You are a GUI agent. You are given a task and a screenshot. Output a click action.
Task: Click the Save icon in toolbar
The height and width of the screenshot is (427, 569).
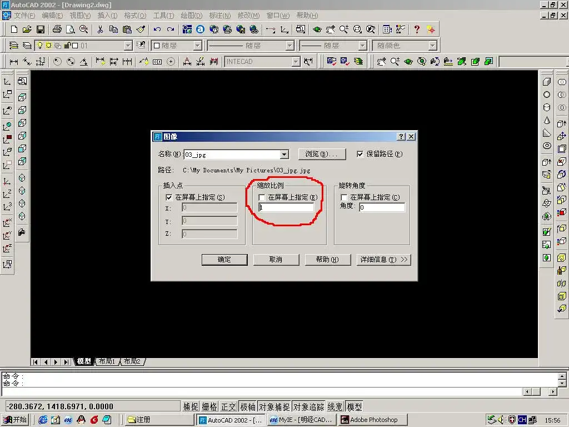tap(41, 29)
